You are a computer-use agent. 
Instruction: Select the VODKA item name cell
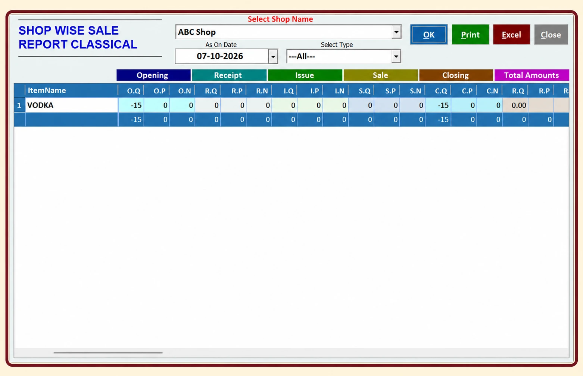[x=71, y=105]
